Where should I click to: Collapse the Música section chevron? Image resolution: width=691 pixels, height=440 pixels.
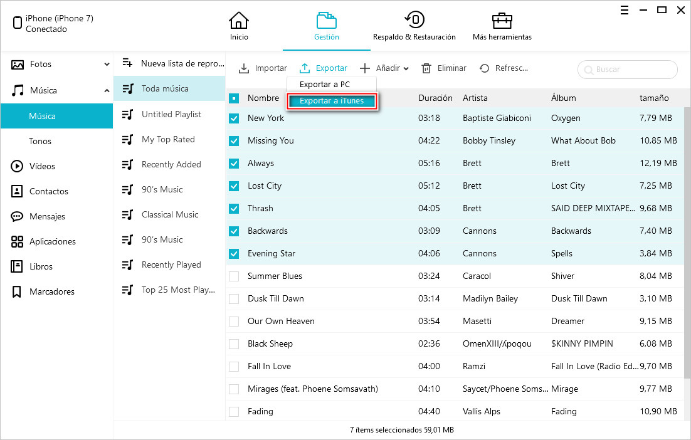click(107, 91)
